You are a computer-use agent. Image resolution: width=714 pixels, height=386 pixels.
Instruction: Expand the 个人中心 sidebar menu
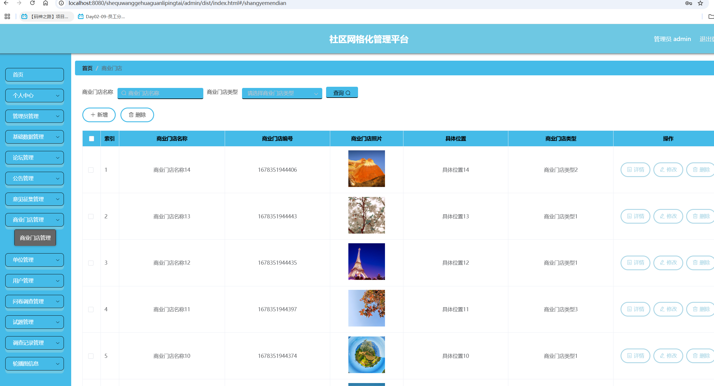click(35, 96)
